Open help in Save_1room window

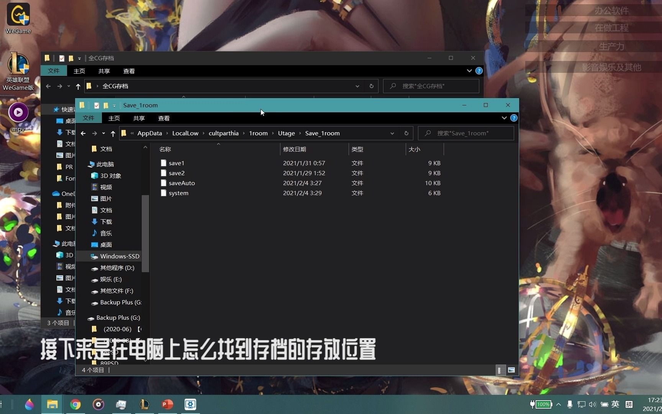(514, 118)
